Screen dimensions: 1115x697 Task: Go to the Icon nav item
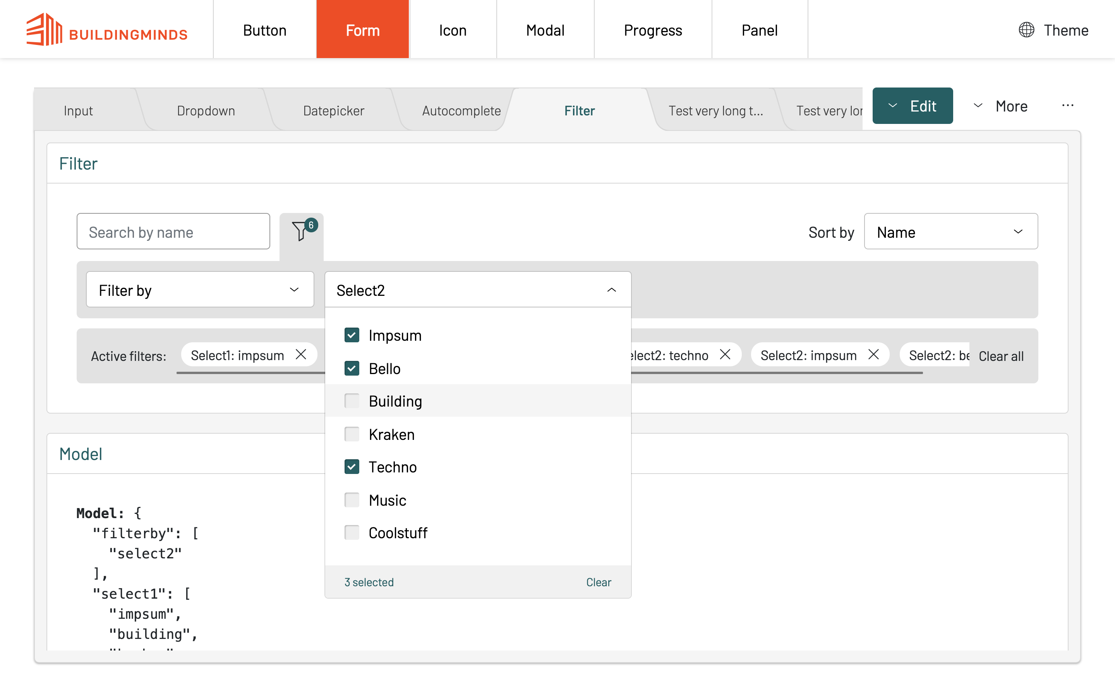coord(453,29)
